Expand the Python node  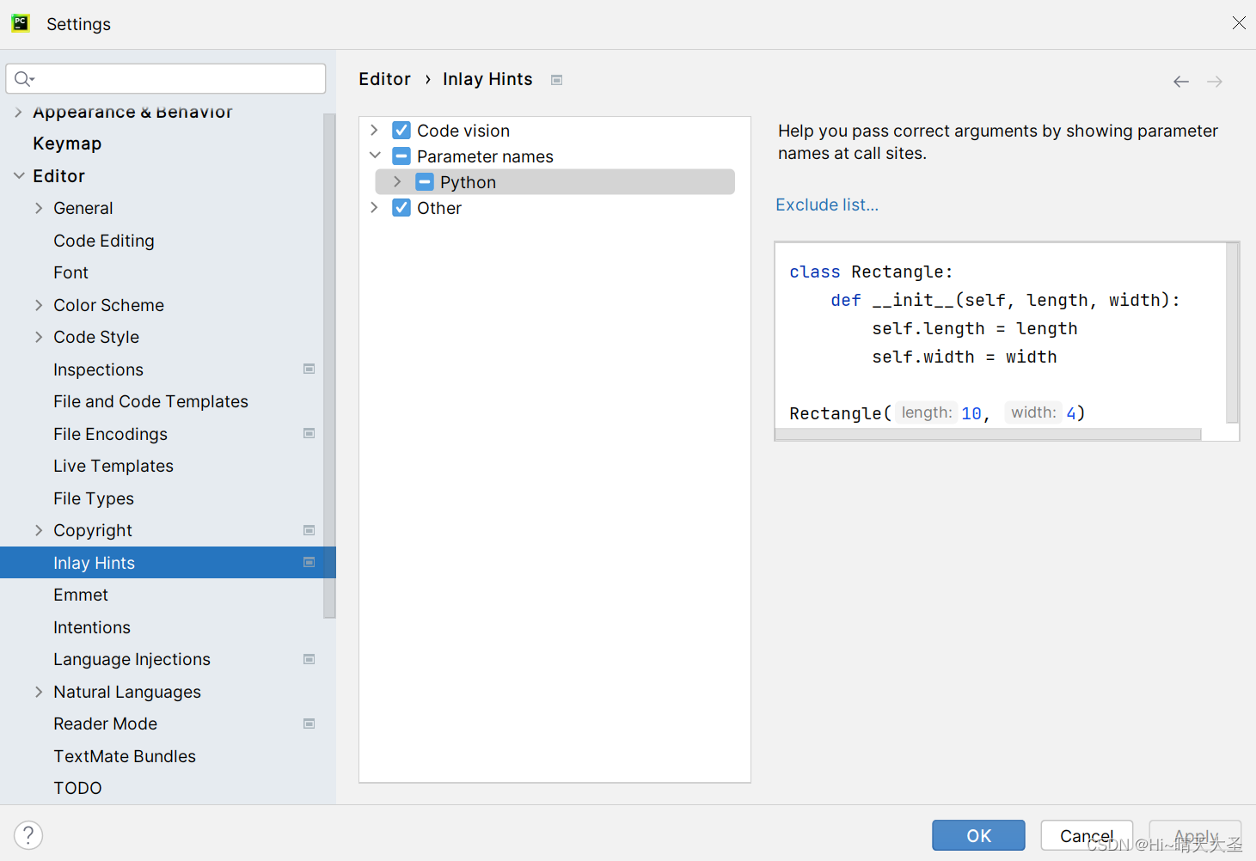(x=397, y=181)
